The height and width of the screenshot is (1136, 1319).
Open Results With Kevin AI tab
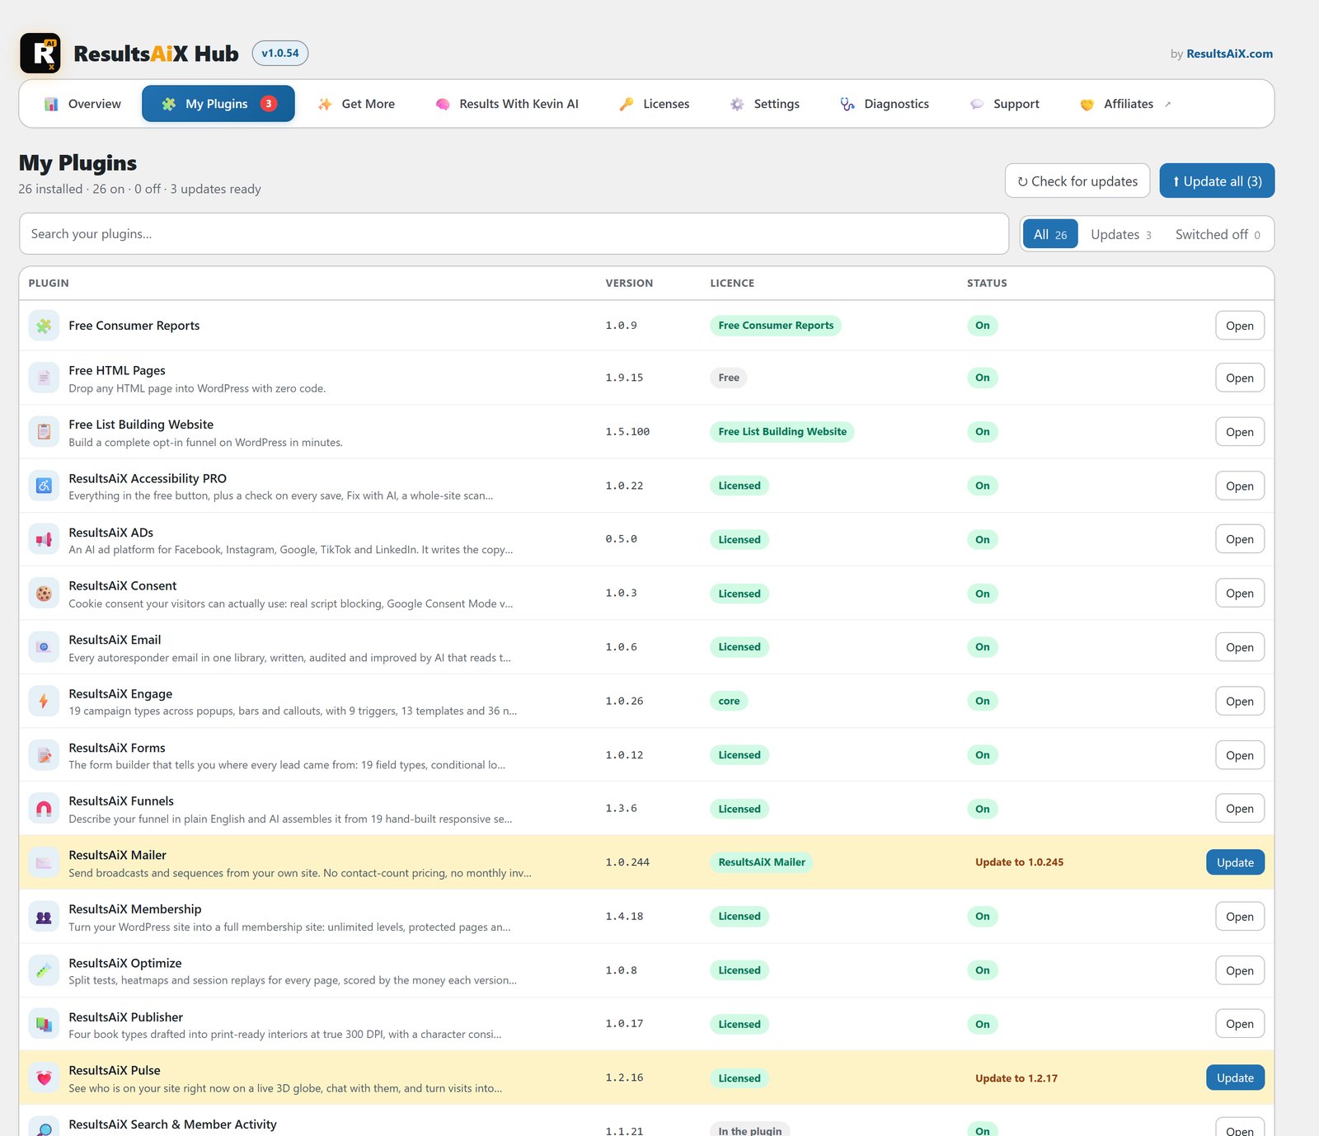507,104
